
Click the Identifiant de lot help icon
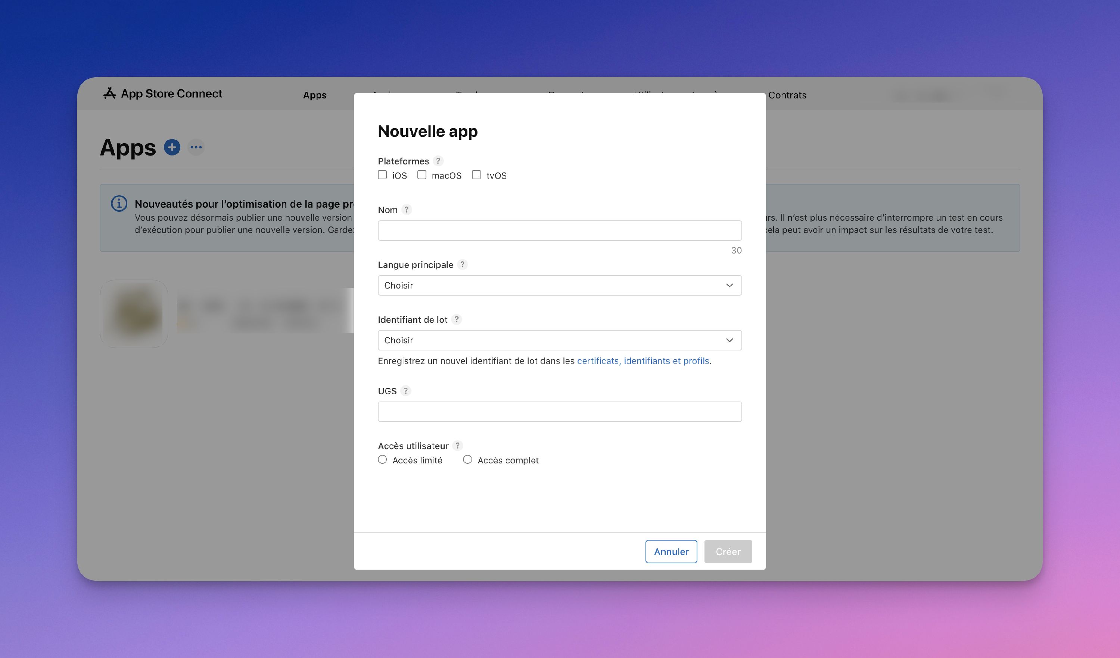457,319
